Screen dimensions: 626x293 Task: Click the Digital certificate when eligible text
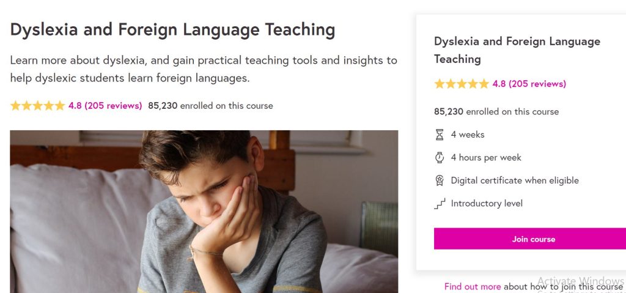point(515,180)
